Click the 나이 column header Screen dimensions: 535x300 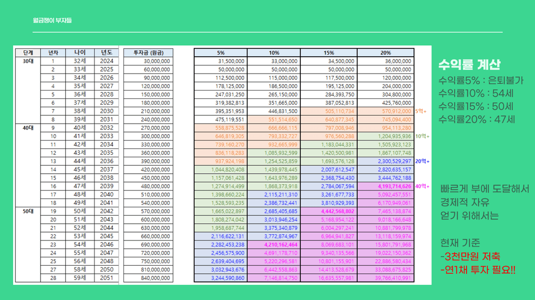coord(80,53)
